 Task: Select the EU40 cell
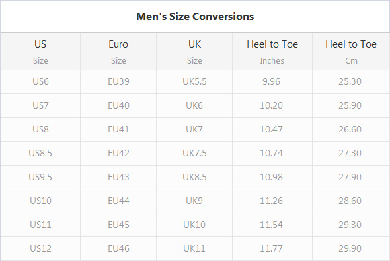118,105
